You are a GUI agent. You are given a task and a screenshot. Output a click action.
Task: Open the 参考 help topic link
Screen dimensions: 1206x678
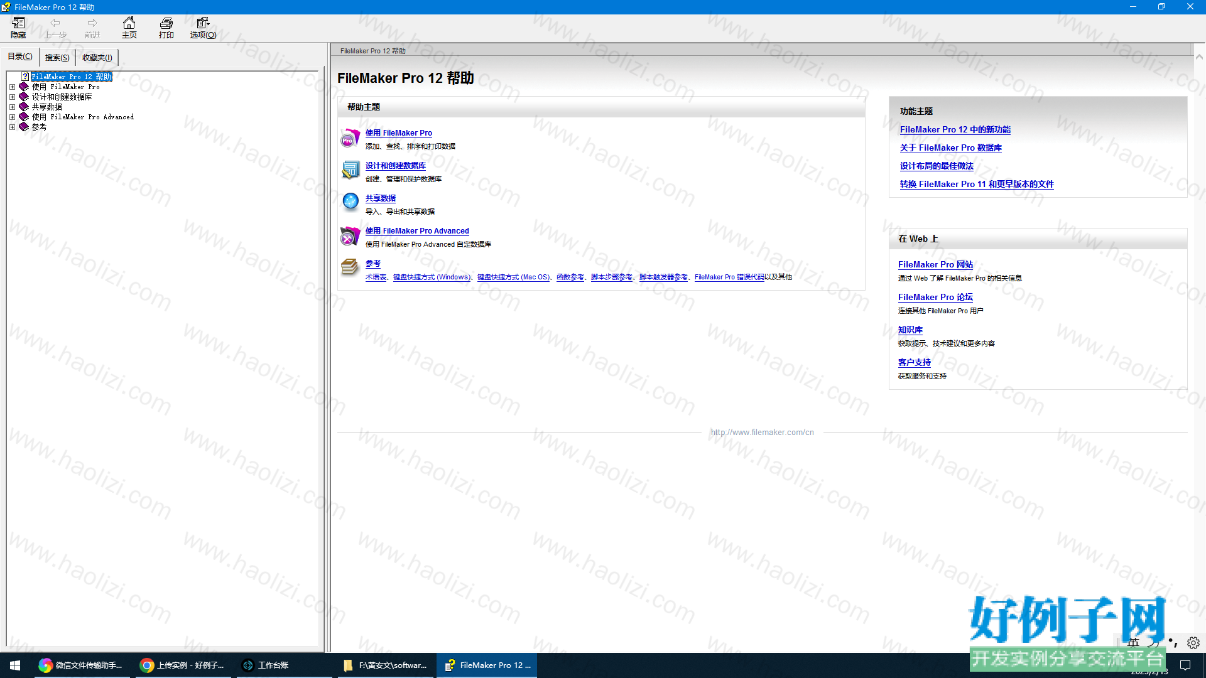pyautogui.click(x=373, y=264)
